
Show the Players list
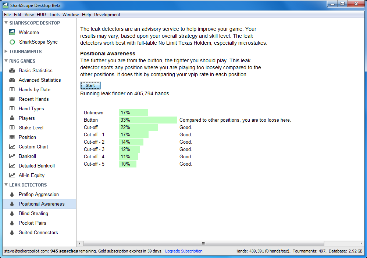(x=27, y=118)
